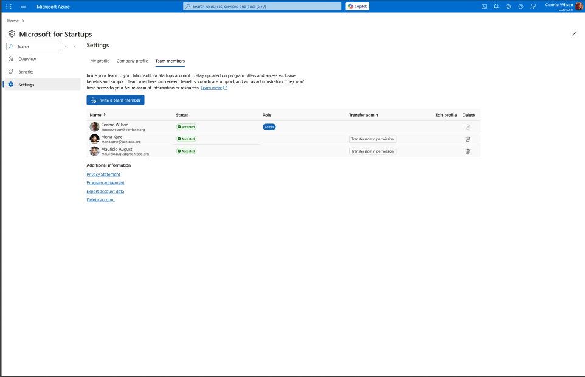Click Connie Wilson's Accepted status badge
This screenshot has height=377, width=585.
(186, 127)
